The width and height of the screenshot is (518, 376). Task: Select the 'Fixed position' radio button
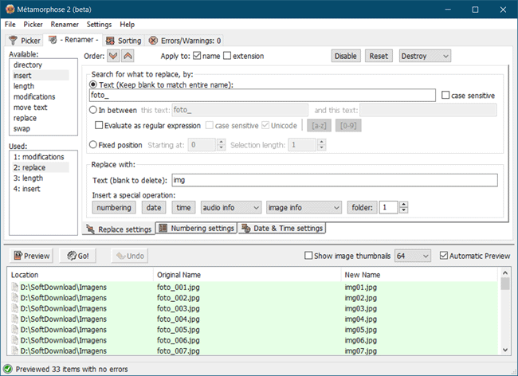[93, 145]
